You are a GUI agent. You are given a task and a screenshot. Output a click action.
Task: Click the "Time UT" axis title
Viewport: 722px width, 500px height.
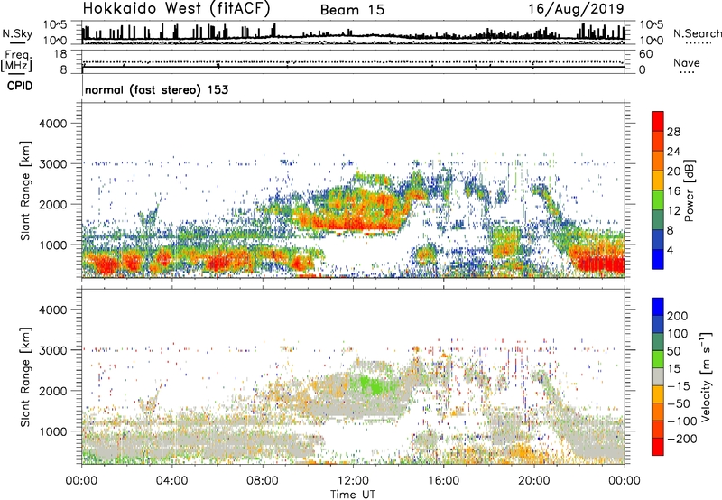click(x=353, y=495)
